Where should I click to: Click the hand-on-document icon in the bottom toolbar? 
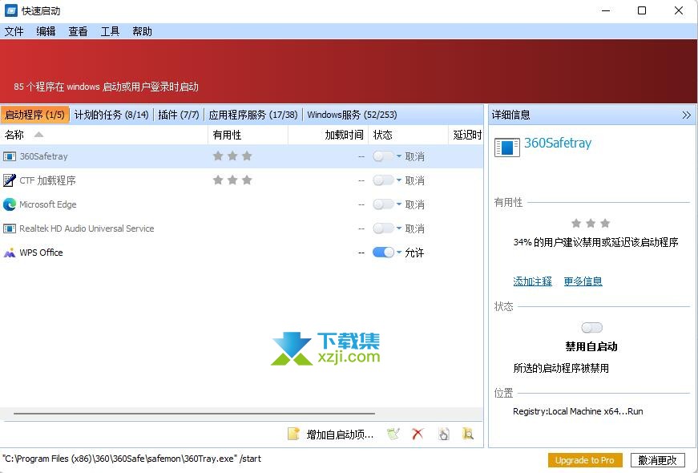pyautogui.click(x=444, y=434)
